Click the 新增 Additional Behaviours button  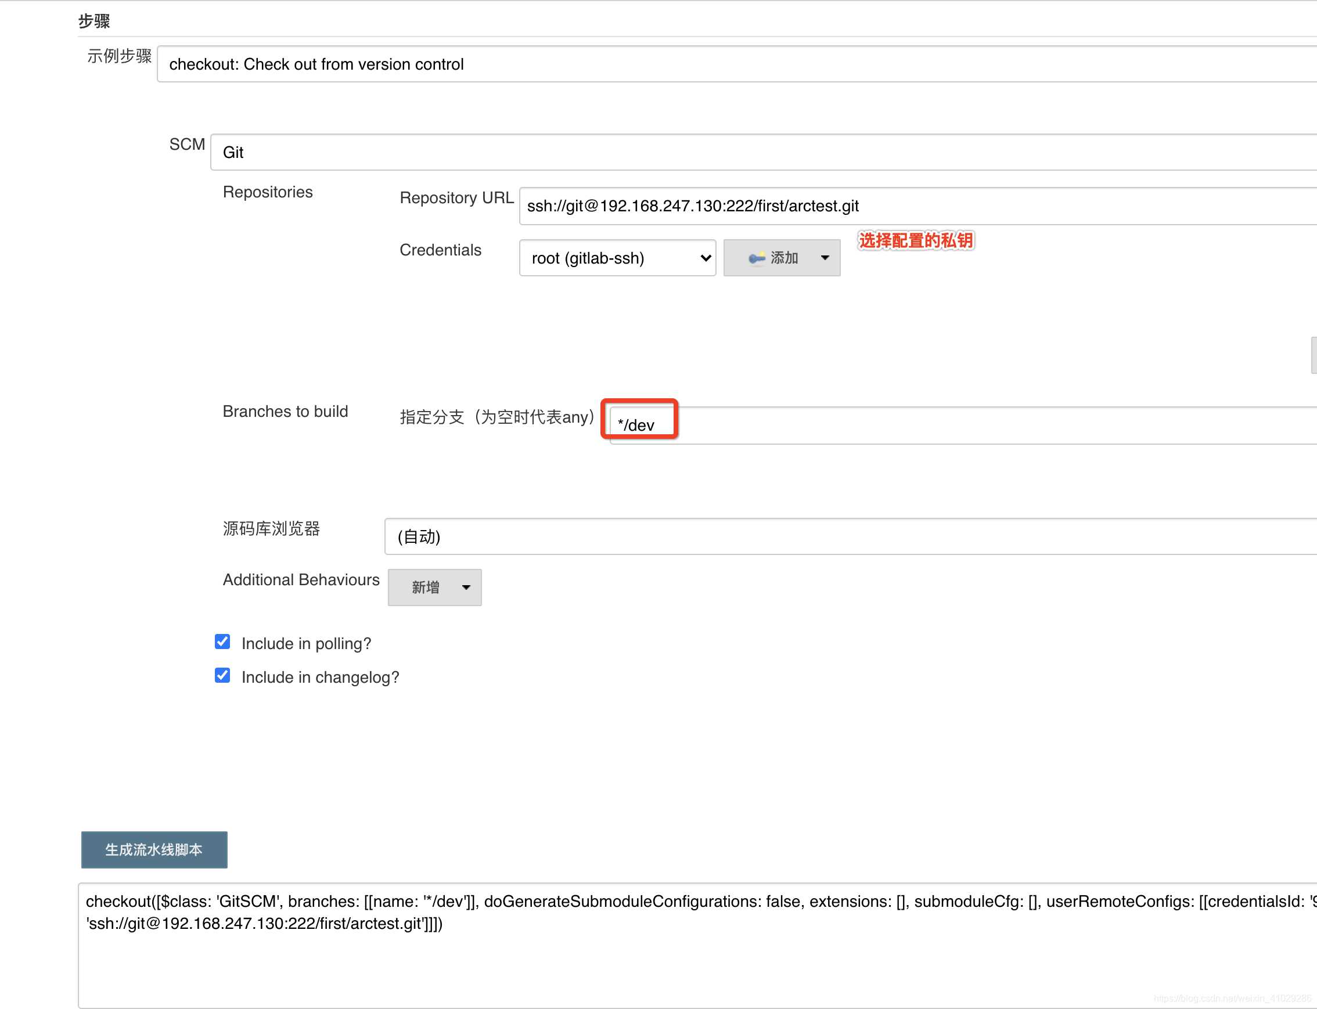click(435, 588)
